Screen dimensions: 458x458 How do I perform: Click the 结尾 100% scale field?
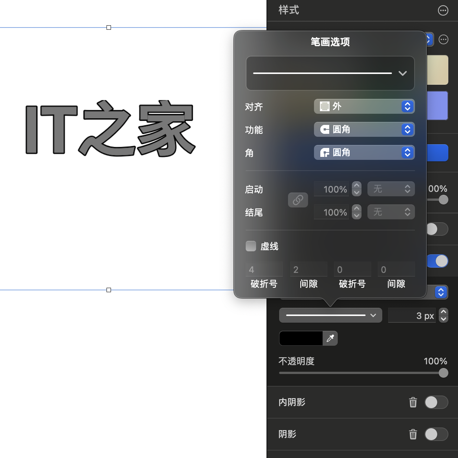331,212
